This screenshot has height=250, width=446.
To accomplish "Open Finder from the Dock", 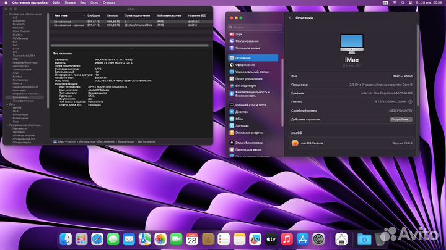I will click(x=66, y=240).
